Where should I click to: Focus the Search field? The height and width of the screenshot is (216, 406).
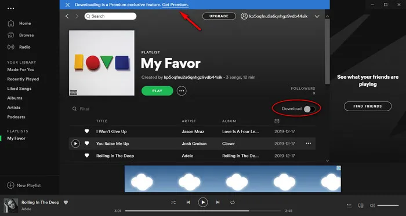click(110, 16)
